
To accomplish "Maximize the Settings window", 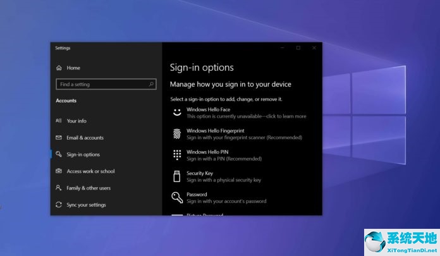I will point(298,48).
